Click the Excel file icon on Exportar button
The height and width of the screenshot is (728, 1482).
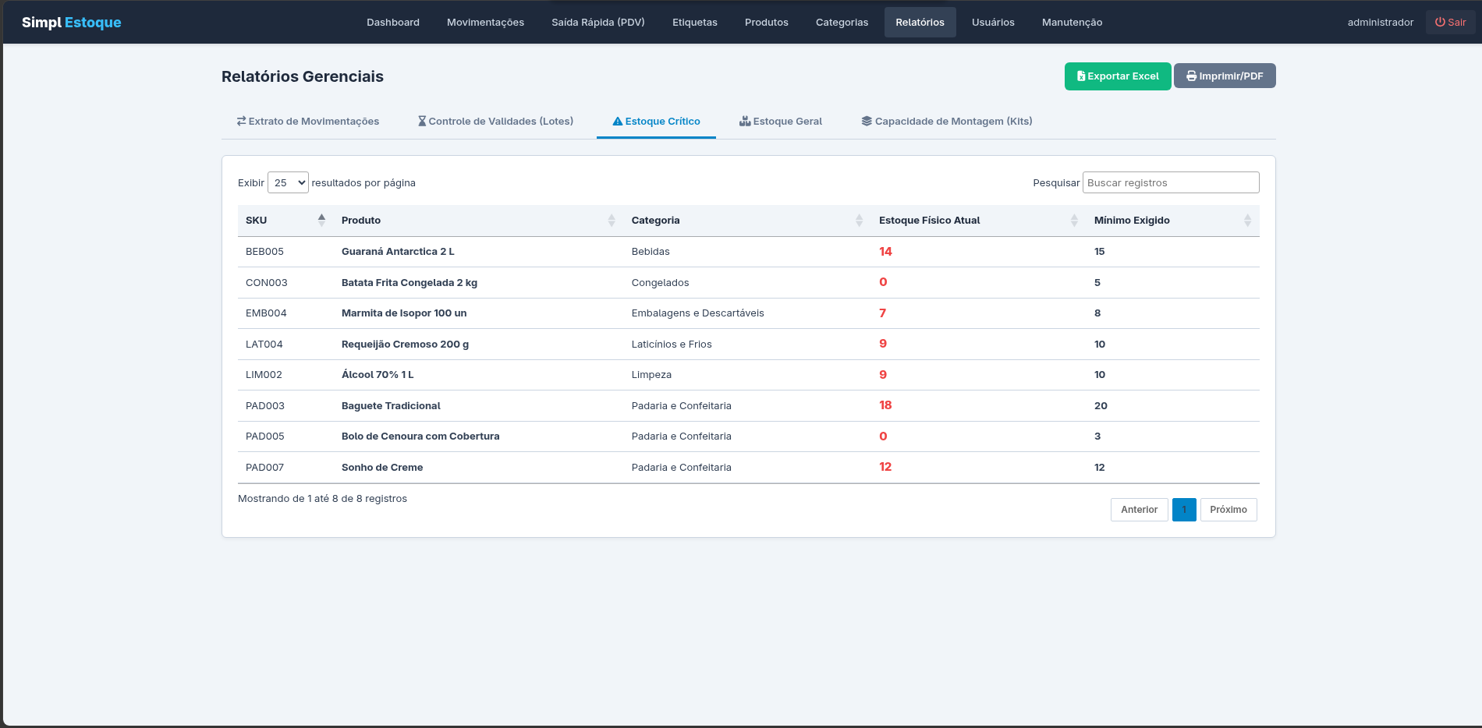pos(1081,76)
